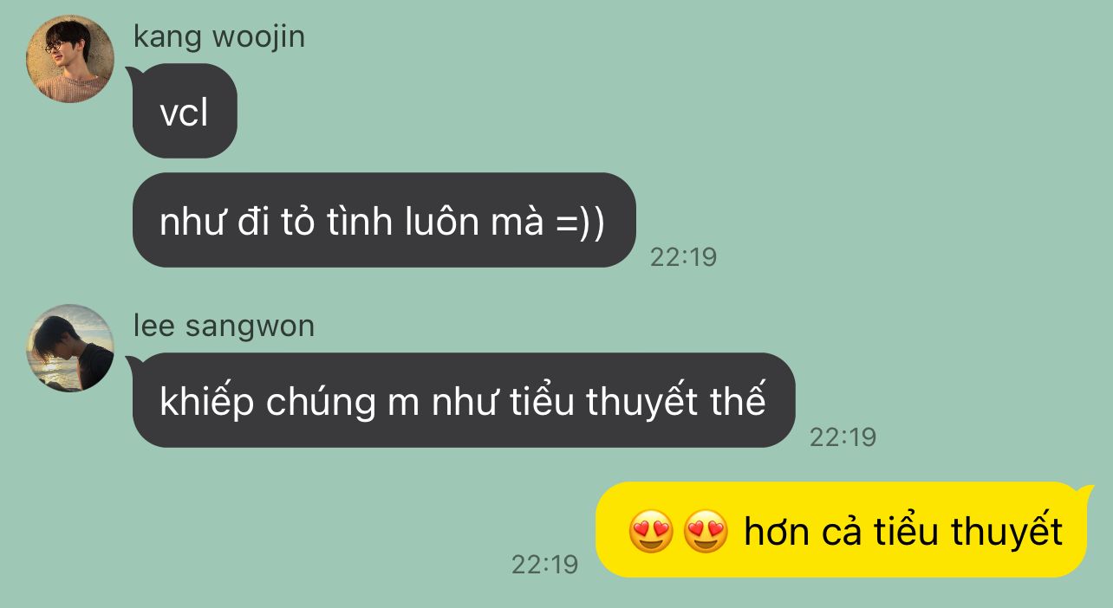Click the tail of sangwon's dark bubble
The image size is (1113, 608).
[x=133, y=364]
